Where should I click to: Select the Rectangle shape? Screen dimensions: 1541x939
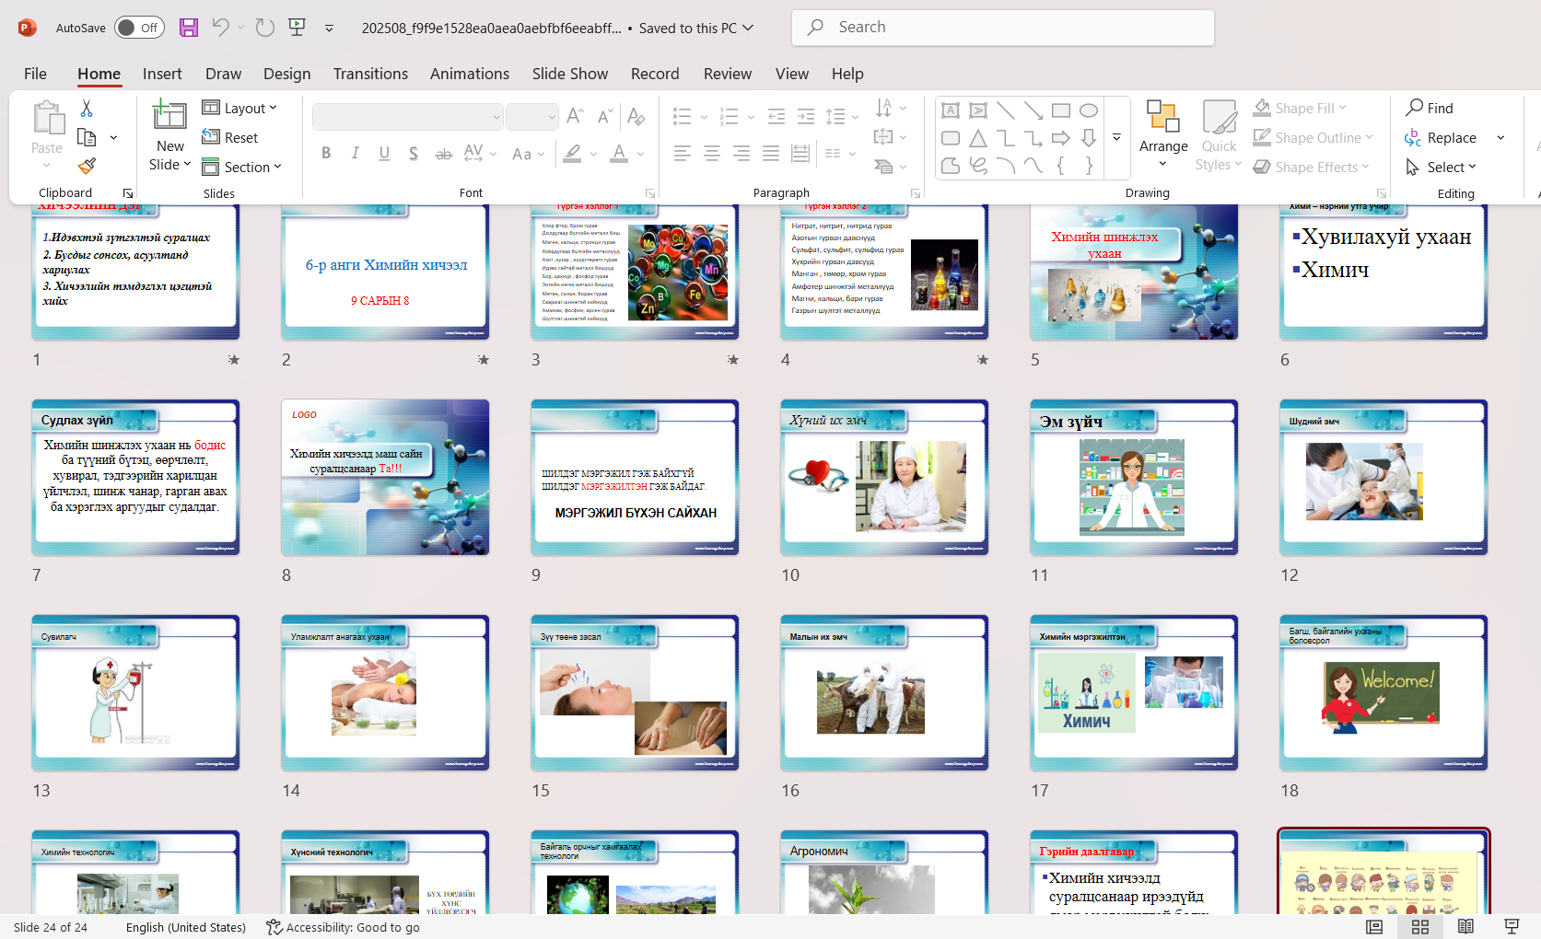pyautogui.click(x=1061, y=110)
